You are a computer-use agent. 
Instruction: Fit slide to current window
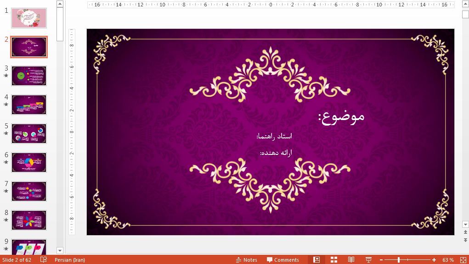(x=463, y=259)
